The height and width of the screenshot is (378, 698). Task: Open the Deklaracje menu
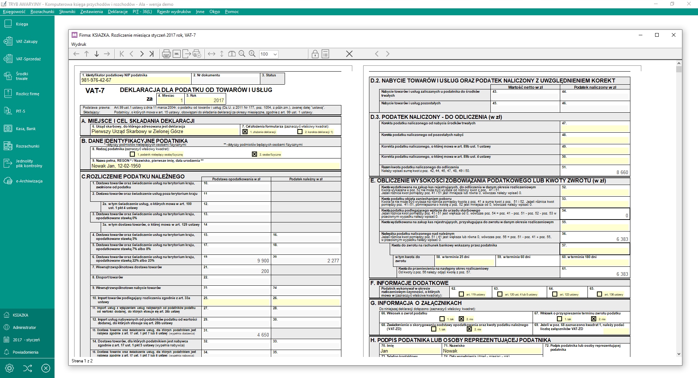click(118, 12)
